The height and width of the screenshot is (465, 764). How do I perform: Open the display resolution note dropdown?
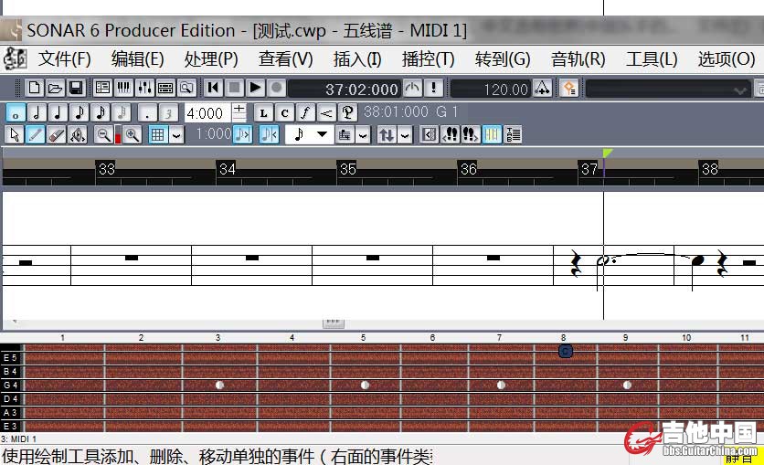coord(309,135)
